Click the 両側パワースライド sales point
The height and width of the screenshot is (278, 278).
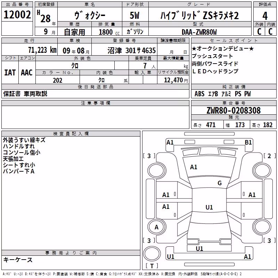[215, 64]
